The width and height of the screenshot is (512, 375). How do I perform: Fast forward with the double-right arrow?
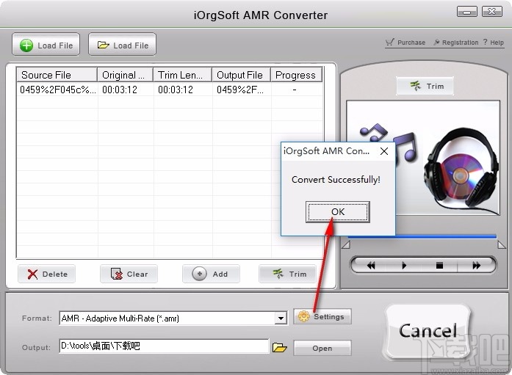click(x=476, y=266)
